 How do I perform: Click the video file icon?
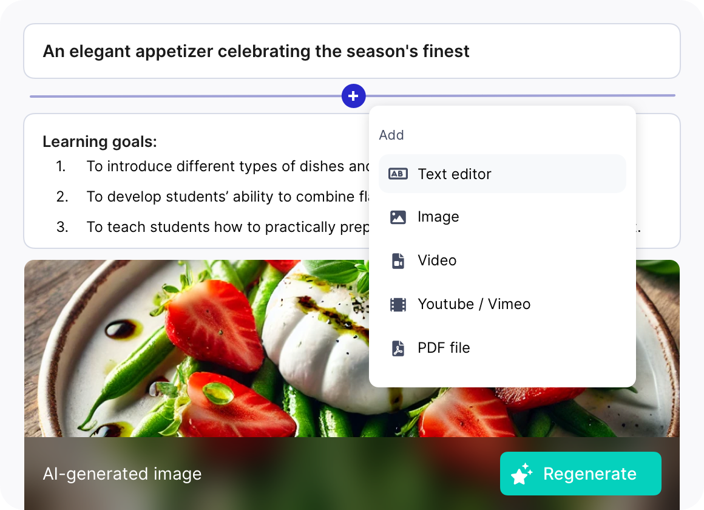pyautogui.click(x=398, y=261)
